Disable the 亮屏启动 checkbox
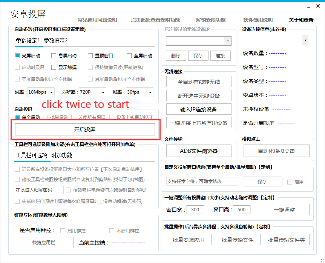This screenshot has height=263, width=325. [x=17, y=56]
